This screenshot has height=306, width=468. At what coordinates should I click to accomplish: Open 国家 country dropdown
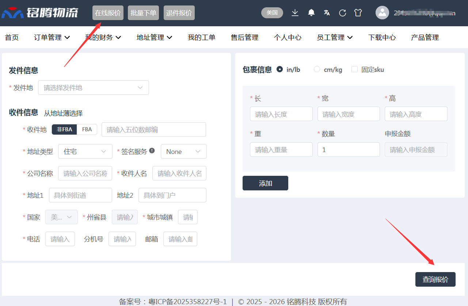[61, 217]
